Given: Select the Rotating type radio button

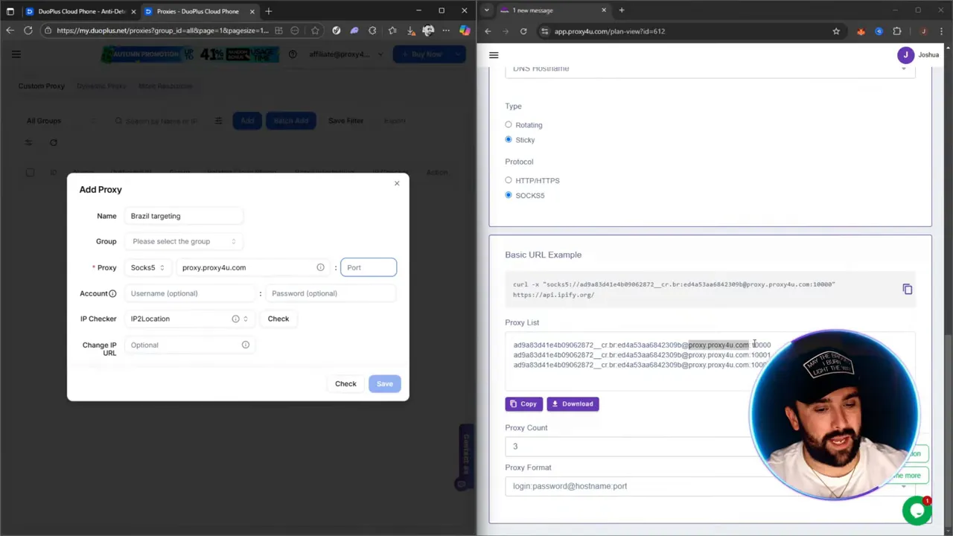Looking at the screenshot, I should coord(509,125).
